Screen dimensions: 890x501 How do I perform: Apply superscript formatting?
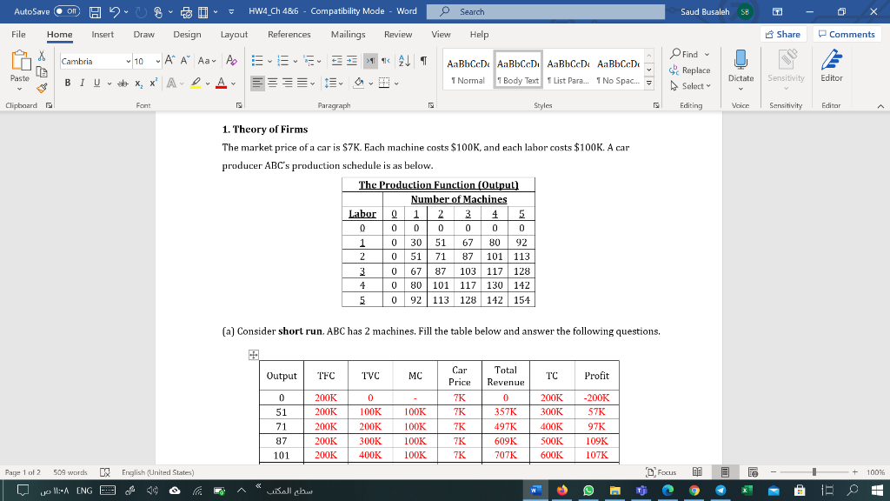(153, 83)
